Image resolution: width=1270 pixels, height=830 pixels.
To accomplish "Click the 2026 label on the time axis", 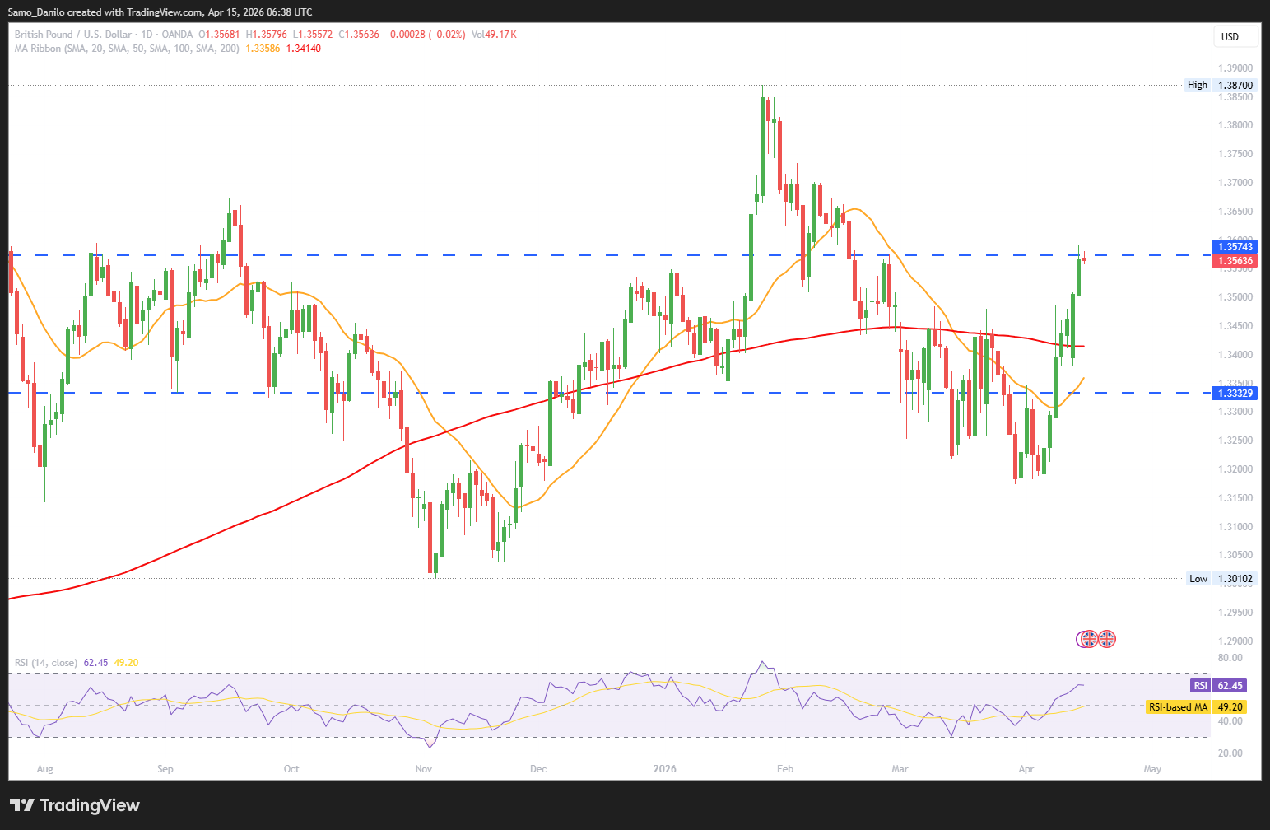I will pyautogui.click(x=664, y=769).
